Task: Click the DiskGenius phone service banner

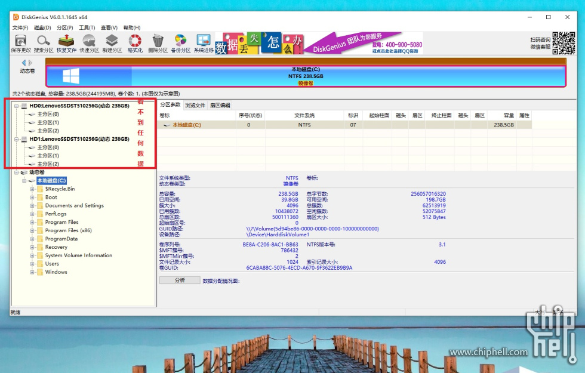Action: point(364,43)
